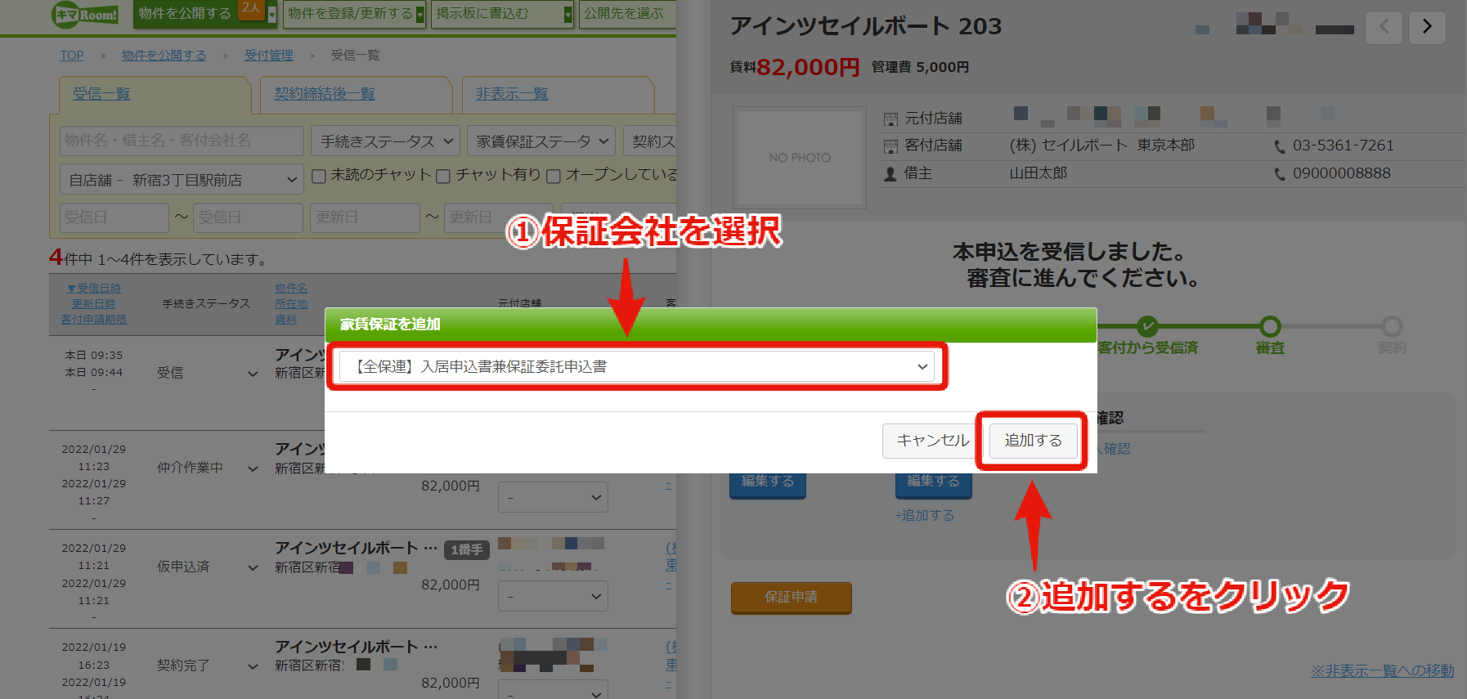Click the rent text 82,000円 in detail header
The height and width of the screenshot is (699, 1467).
[808, 67]
